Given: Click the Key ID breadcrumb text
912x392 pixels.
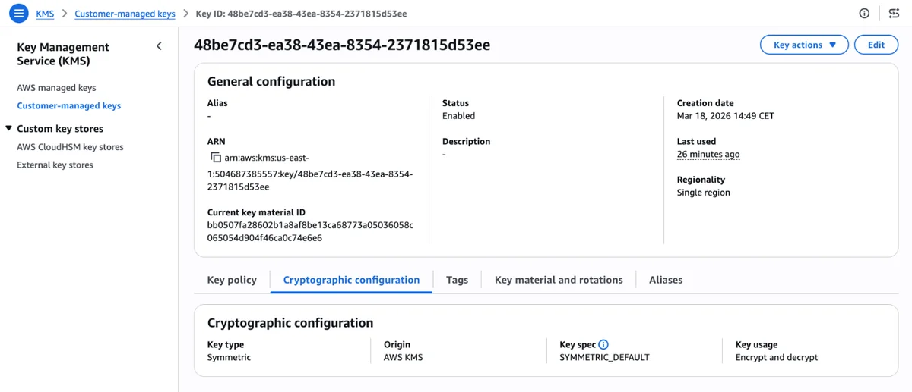Looking at the screenshot, I should pyautogui.click(x=301, y=14).
